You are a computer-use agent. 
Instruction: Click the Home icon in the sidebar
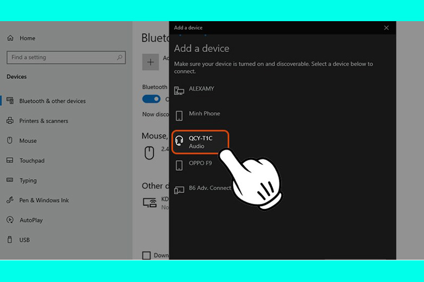click(x=10, y=38)
